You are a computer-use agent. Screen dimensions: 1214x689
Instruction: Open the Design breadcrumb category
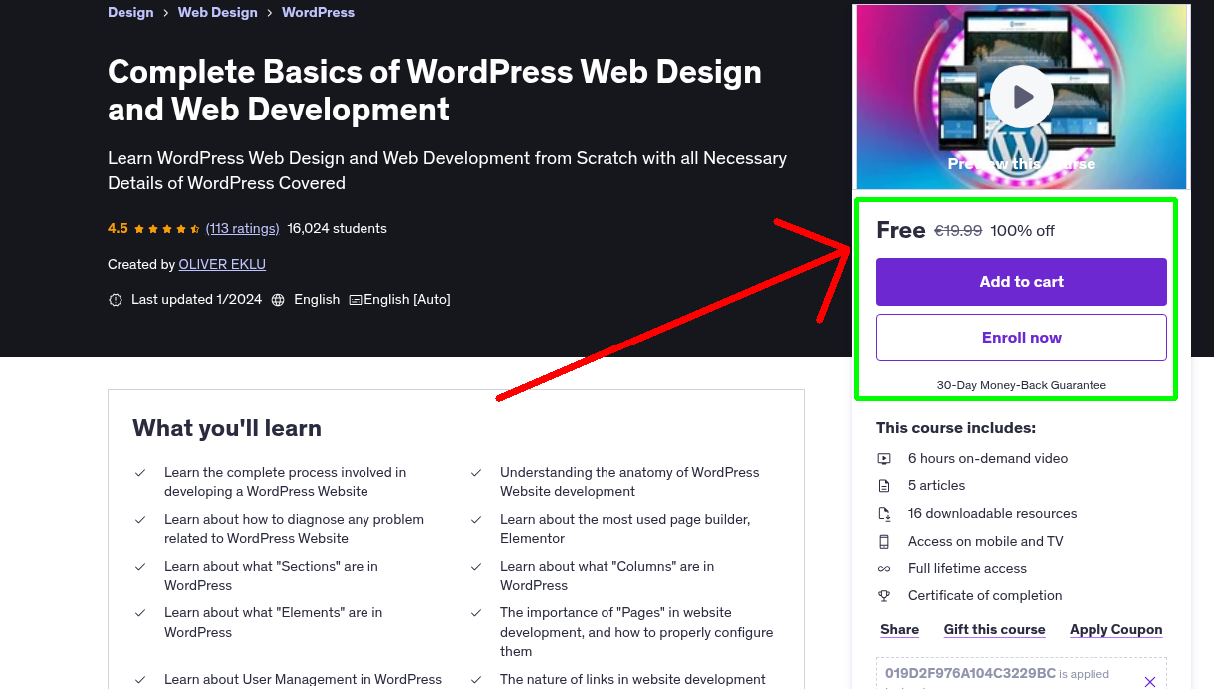click(130, 12)
